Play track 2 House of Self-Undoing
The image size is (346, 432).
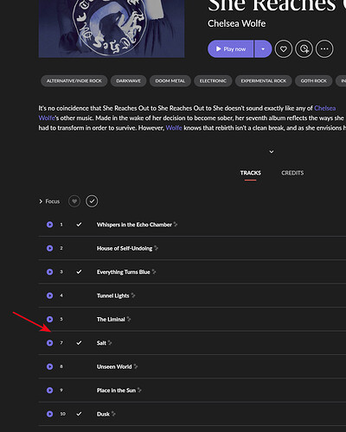[x=50, y=248]
